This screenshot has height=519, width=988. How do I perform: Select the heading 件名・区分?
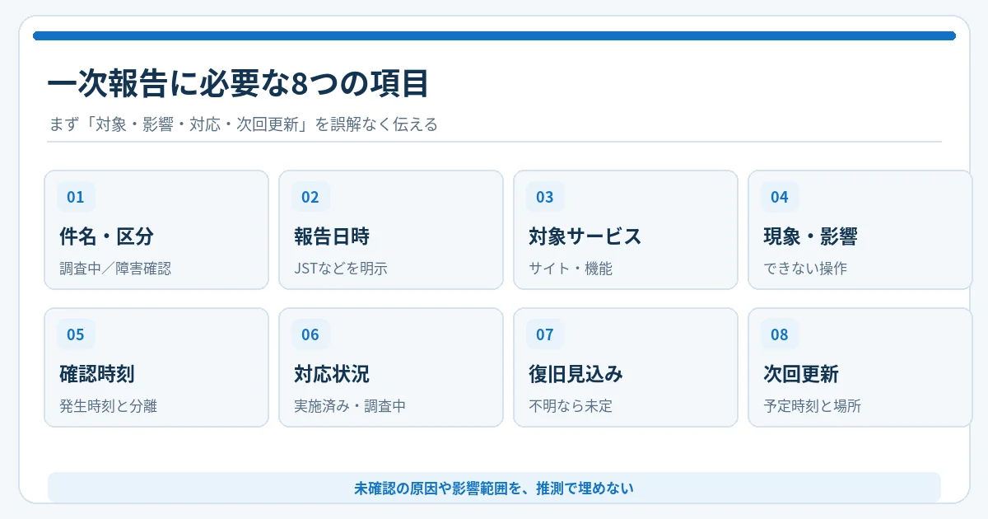(x=106, y=237)
